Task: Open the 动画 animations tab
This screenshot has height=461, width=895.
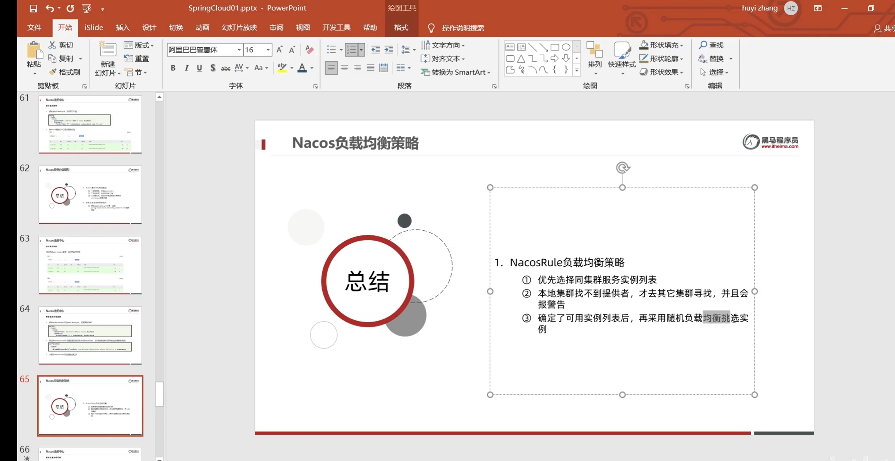Action: 202,28
